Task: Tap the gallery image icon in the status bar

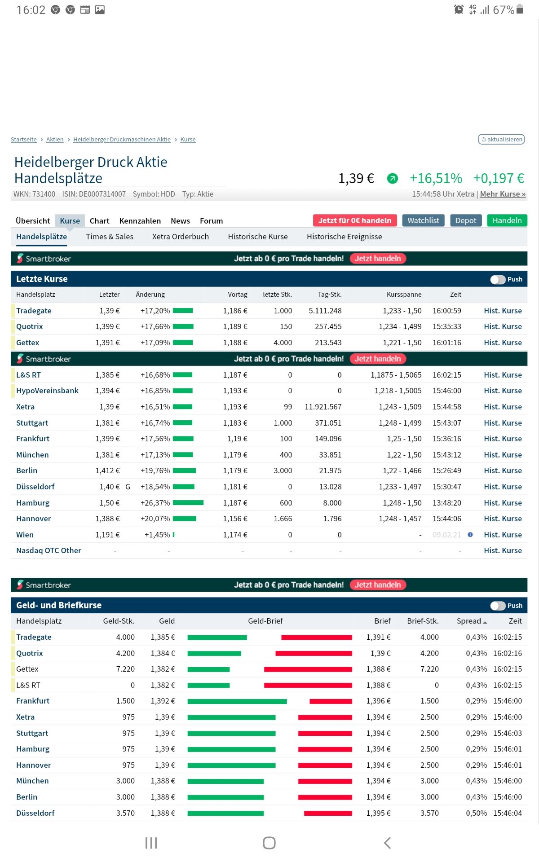Action: [x=100, y=9]
